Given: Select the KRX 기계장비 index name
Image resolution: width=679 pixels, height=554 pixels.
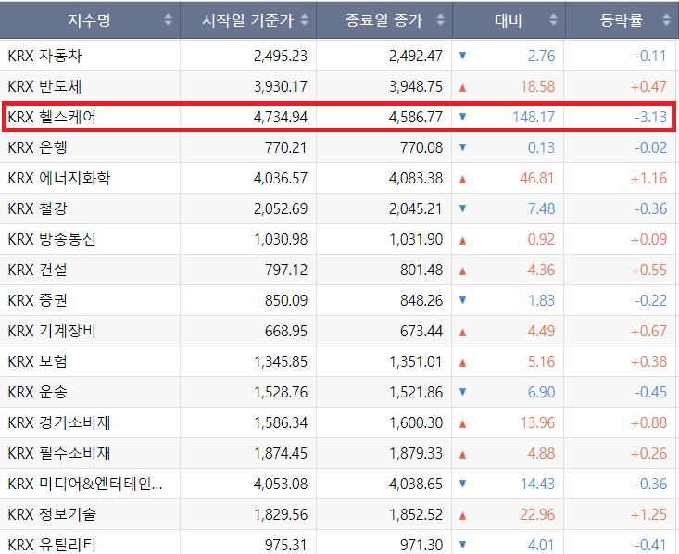Looking at the screenshot, I should point(52,331).
